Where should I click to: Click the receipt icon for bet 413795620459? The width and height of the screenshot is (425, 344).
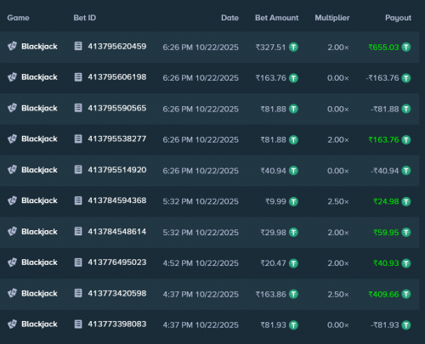click(78, 46)
